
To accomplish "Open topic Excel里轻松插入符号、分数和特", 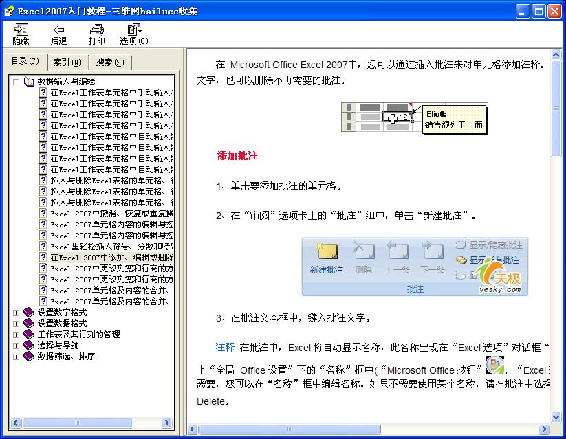I will 111,247.
